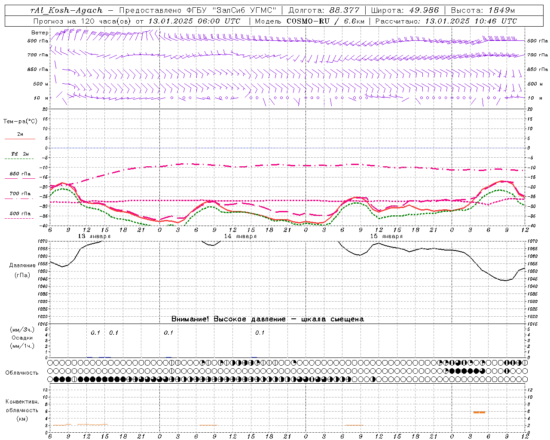Click the 'Ветер' wind panel label
This screenshot has width=550, height=440.
pos(40,33)
